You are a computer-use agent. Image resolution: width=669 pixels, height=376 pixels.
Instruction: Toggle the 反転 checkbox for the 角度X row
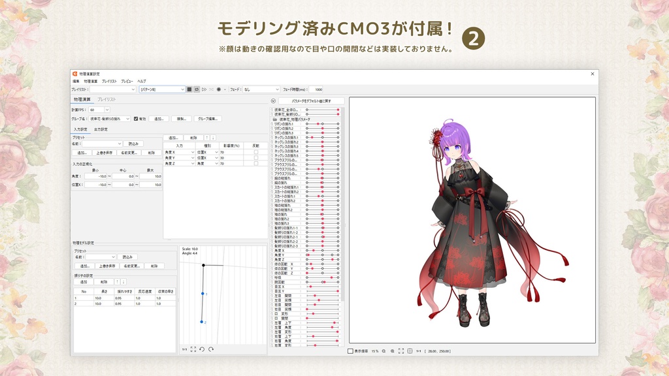point(256,151)
